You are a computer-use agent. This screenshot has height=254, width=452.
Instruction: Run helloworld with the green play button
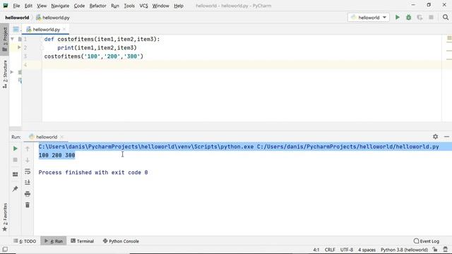[397, 18]
